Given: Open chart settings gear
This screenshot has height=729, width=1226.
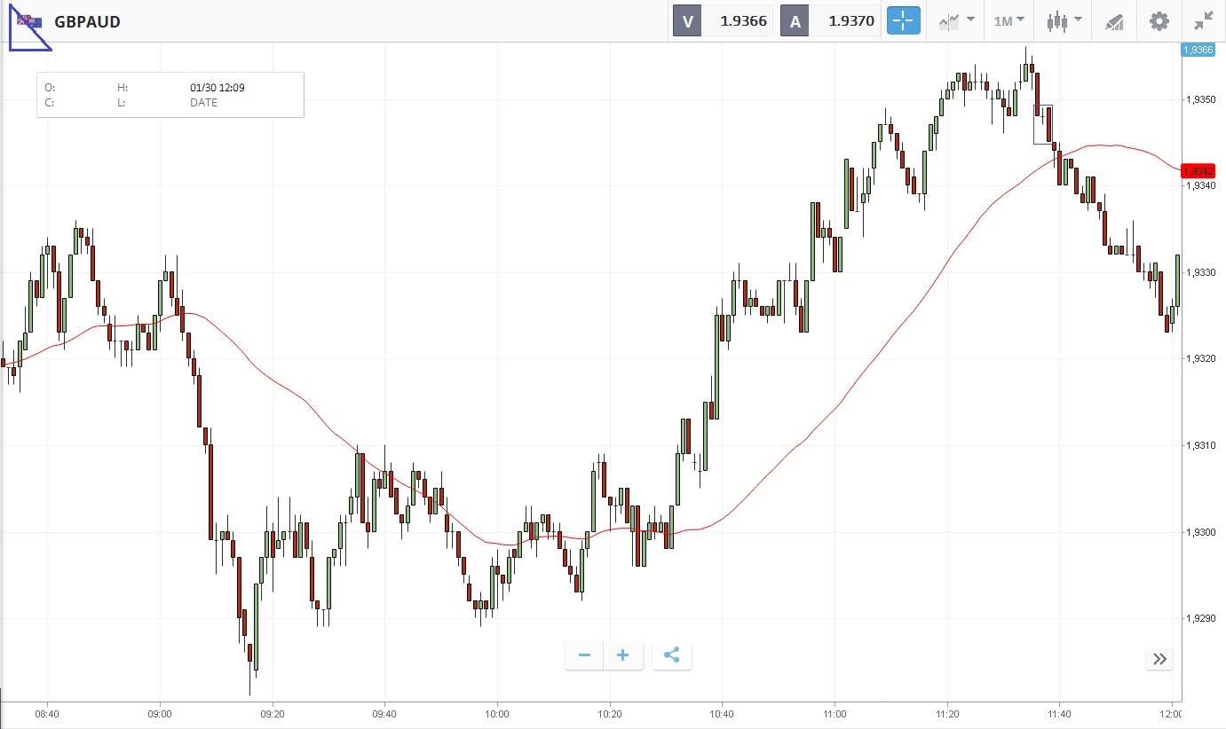Looking at the screenshot, I should pos(1159,21).
